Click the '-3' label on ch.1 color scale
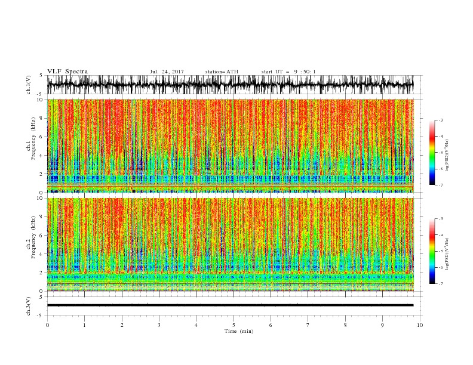Screen dimensions: 473x365 coord(440,120)
